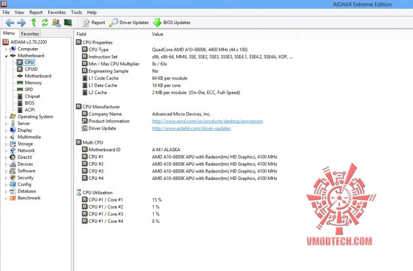Switch to the Favorites tab
This screenshot has width=413, height=271.
point(30,34)
